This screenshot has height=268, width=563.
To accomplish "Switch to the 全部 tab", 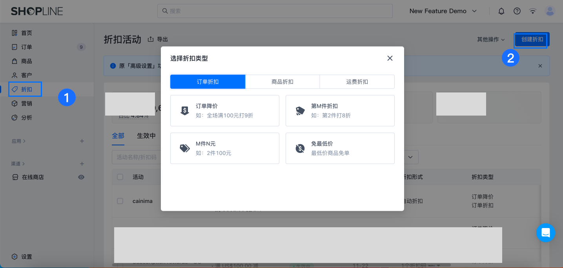I will pyautogui.click(x=118, y=136).
